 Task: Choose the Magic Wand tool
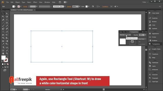coord(3,17)
